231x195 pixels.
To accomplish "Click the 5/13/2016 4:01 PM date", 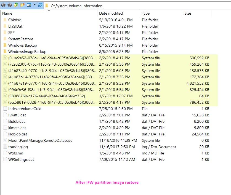I will pos(116,20).
